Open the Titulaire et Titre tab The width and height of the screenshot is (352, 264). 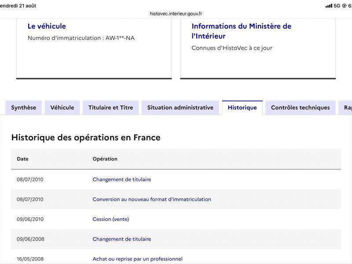pyautogui.click(x=111, y=107)
